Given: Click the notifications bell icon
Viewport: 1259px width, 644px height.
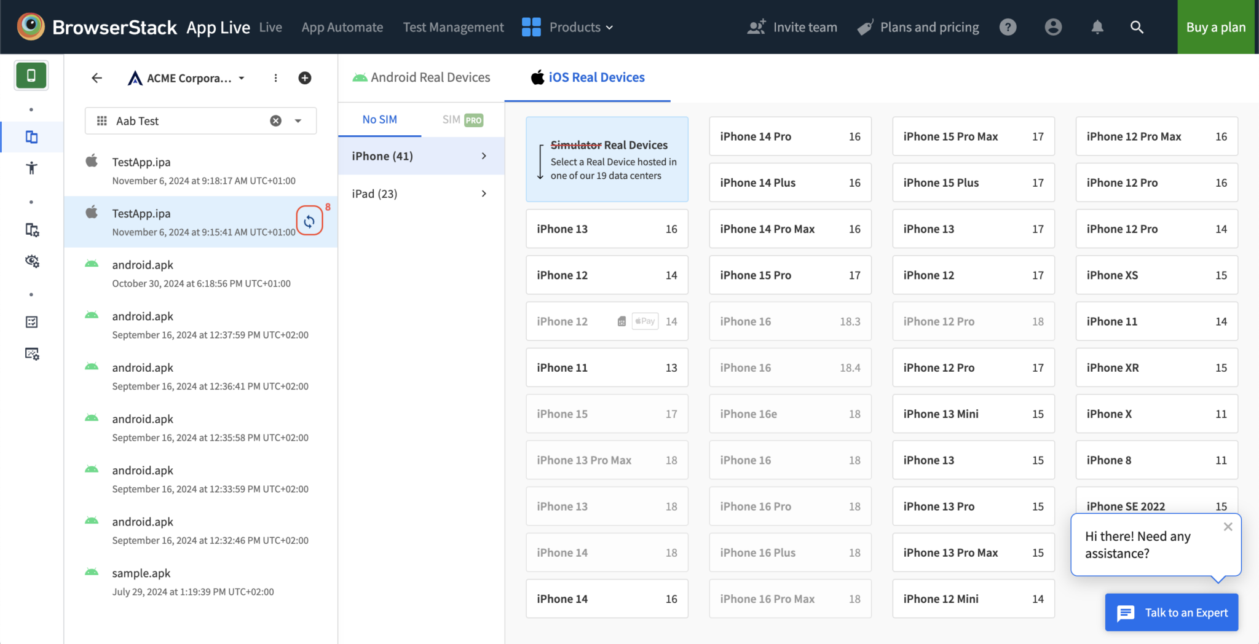Looking at the screenshot, I should point(1097,26).
